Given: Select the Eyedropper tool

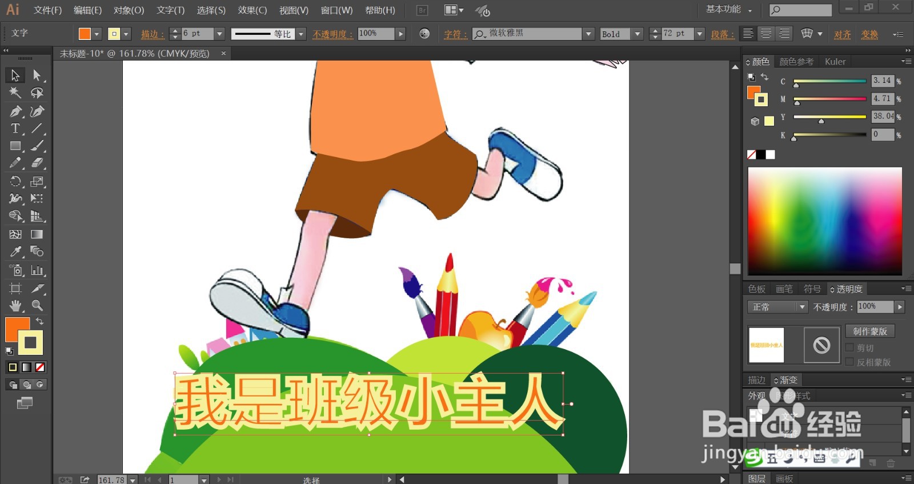Looking at the screenshot, I should (x=15, y=251).
